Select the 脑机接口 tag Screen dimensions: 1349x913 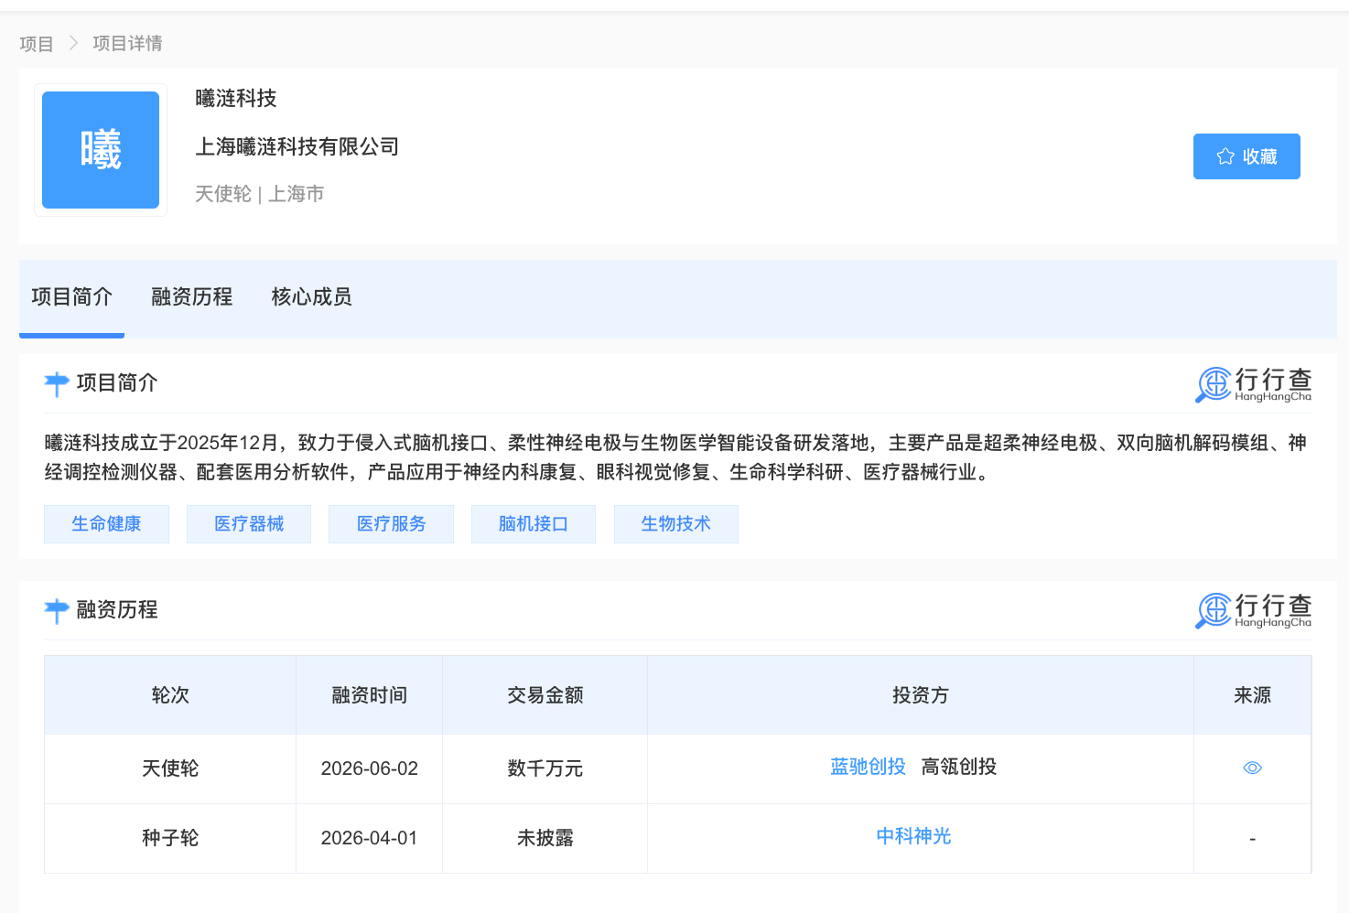[534, 524]
